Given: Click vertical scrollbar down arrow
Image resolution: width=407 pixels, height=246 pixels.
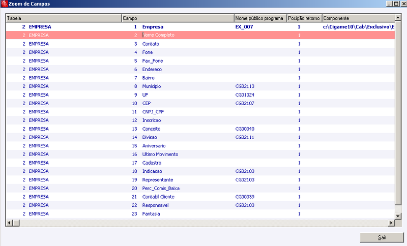Looking at the screenshot, I should 398,216.
